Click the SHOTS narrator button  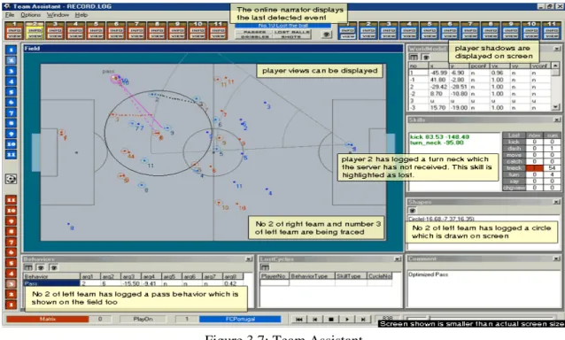(x=292, y=36)
